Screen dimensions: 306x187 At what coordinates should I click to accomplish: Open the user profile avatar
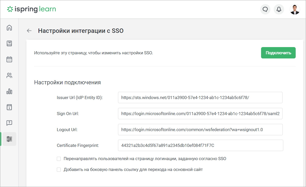click(x=295, y=9)
